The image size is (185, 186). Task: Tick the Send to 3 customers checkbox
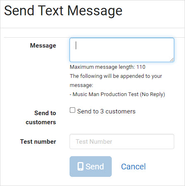[x=72, y=110]
